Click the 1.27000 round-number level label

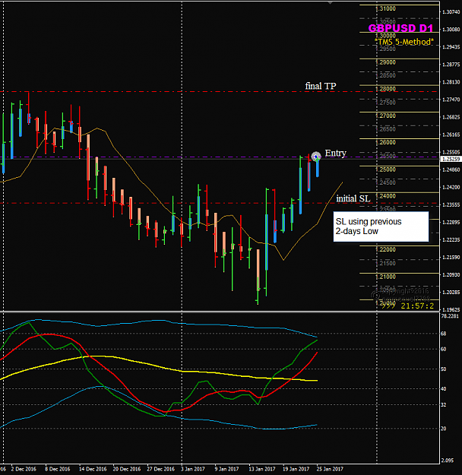pos(386,116)
